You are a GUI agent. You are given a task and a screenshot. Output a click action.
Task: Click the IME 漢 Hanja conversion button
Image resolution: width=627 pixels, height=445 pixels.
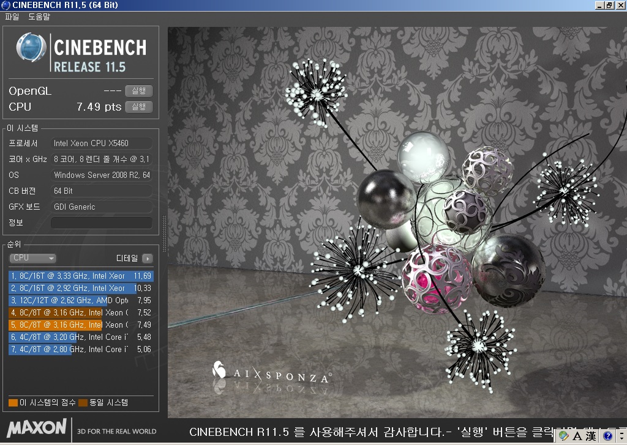pyautogui.click(x=591, y=436)
